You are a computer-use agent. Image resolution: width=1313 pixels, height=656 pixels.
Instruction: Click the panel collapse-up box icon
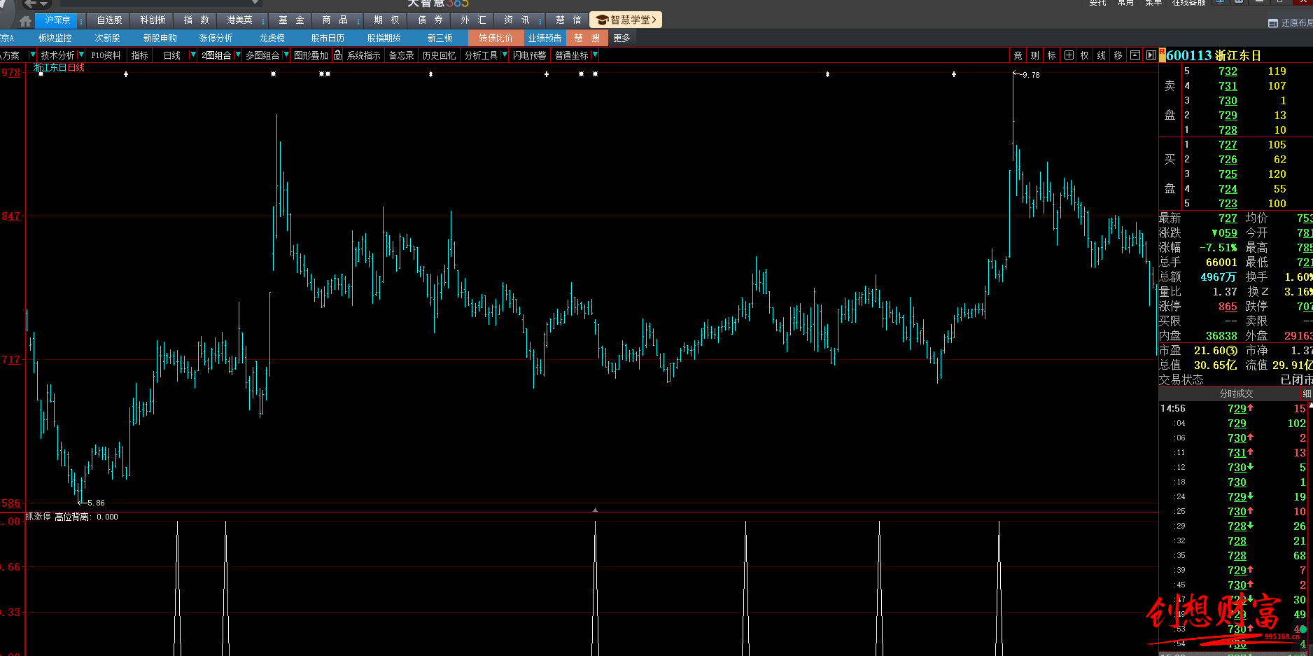click(1135, 55)
